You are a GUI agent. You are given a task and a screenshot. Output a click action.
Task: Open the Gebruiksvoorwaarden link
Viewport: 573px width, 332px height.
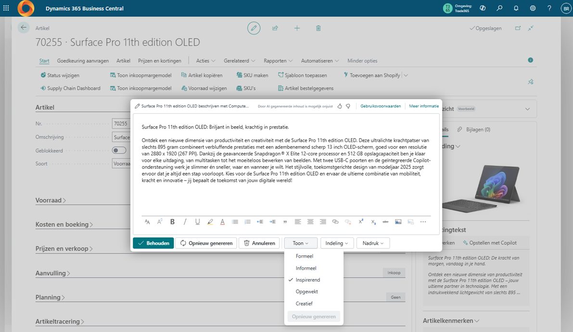(380, 106)
